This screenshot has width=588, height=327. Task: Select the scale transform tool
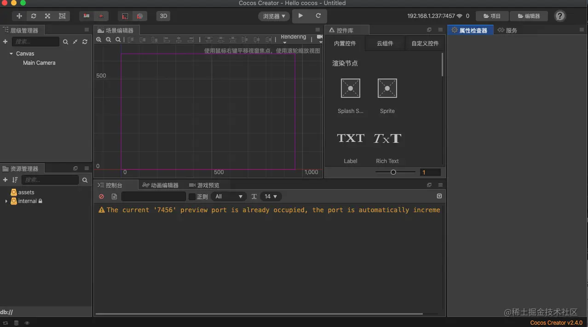[47, 16]
